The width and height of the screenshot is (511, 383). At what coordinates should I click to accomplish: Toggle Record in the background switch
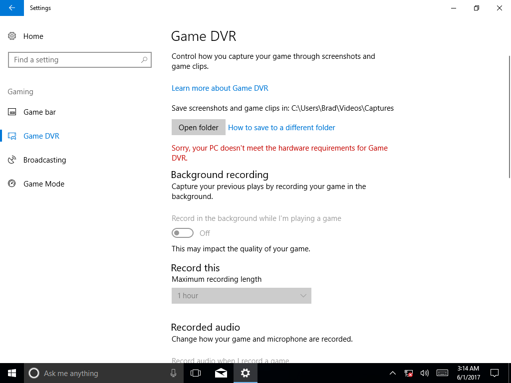[183, 233]
